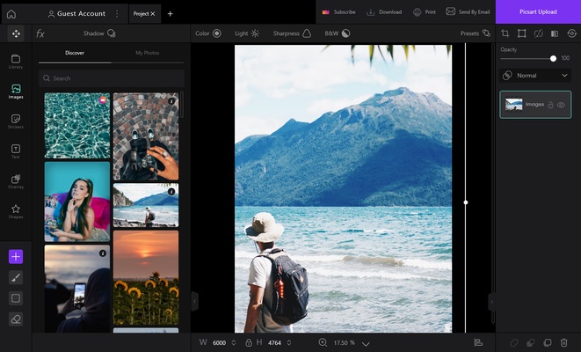This screenshot has width=581, height=352.
Task: Select the Brush tool
Action: 16,277
